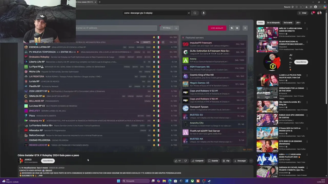Add page to Edge favorites star

pos(301,7)
